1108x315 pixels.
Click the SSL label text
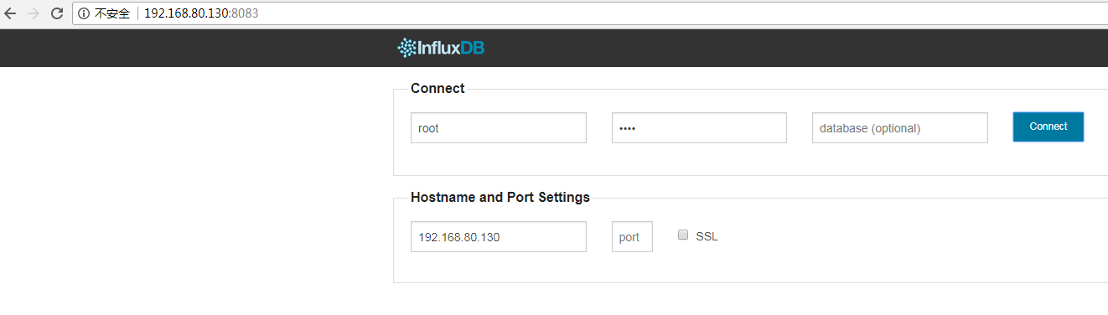coord(707,236)
